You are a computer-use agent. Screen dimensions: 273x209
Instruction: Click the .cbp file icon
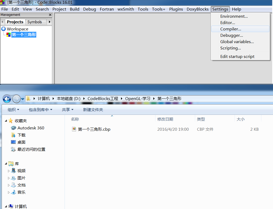74,129
